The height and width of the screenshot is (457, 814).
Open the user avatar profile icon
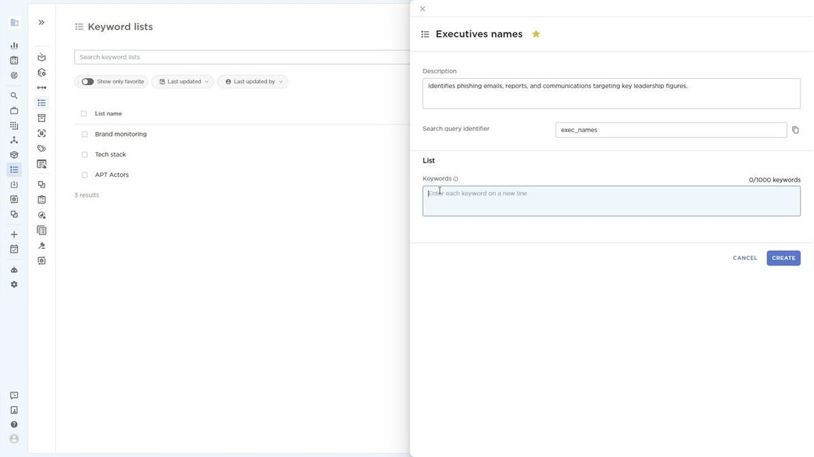tap(14, 439)
